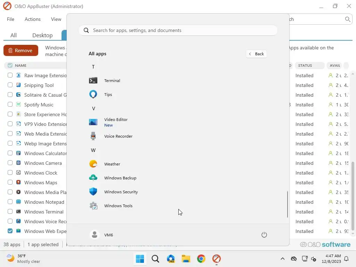Open the notification bell in system tray
Screen dimensions: 356x267
[347, 259]
